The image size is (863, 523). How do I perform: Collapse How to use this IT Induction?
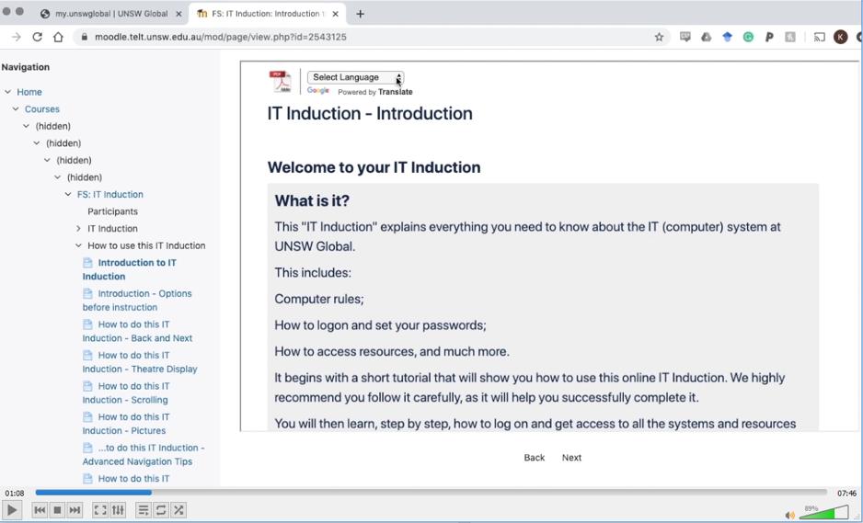78,245
